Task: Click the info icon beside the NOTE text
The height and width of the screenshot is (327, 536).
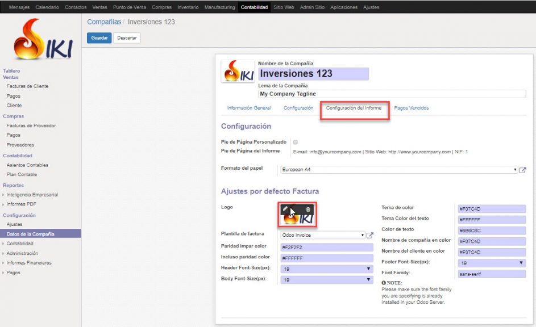Action: pos(384,282)
